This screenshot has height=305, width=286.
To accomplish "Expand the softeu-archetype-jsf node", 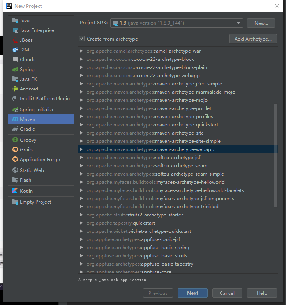I will (x=81, y=157).
